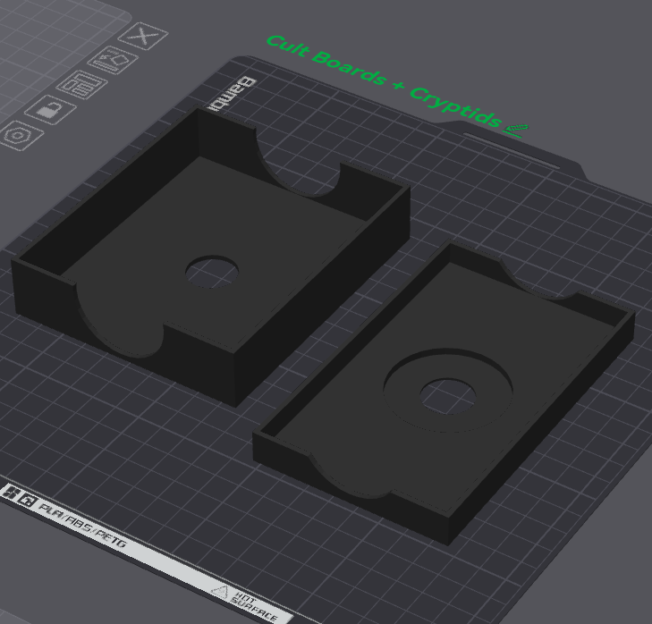Viewport: 652px width, 624px height.
Task: Click the edit plate name pencil icon
Action: pos(516,131)
